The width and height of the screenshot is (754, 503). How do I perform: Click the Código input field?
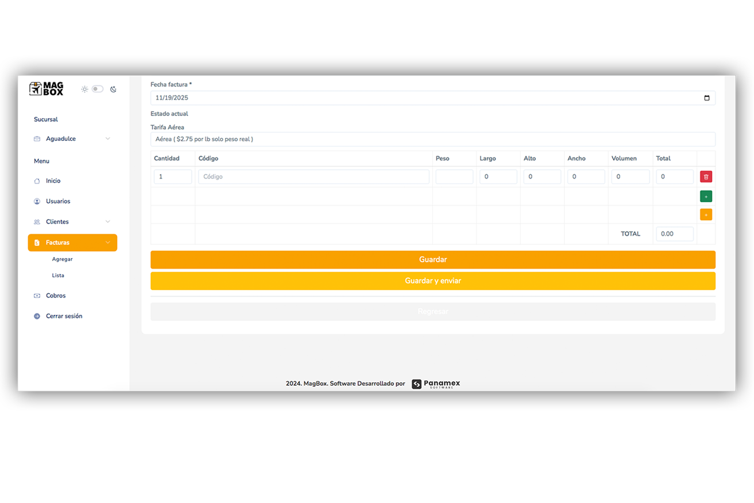point(314,177)
